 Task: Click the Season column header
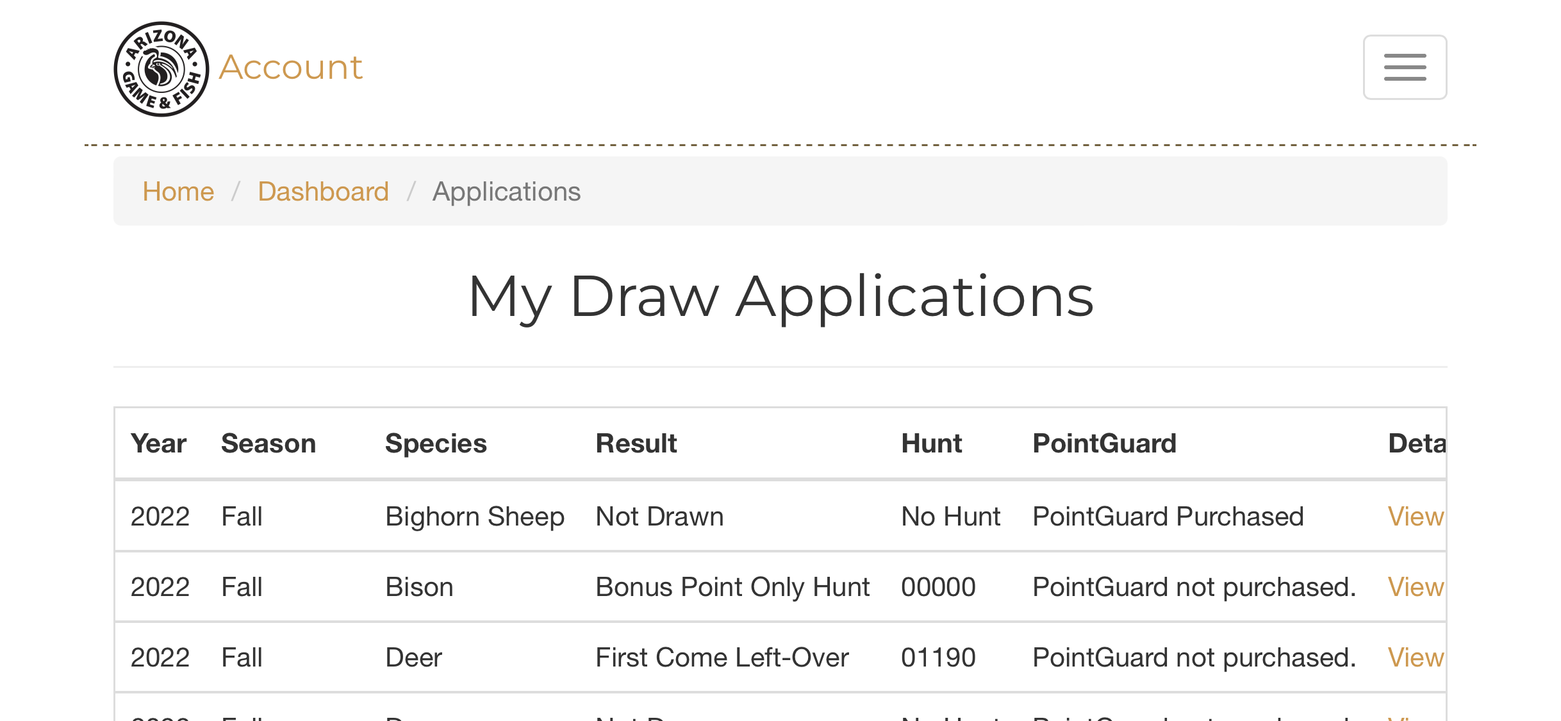(x=268, y=443)
